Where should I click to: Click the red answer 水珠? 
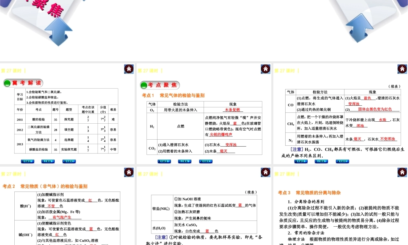coord(383,120)
